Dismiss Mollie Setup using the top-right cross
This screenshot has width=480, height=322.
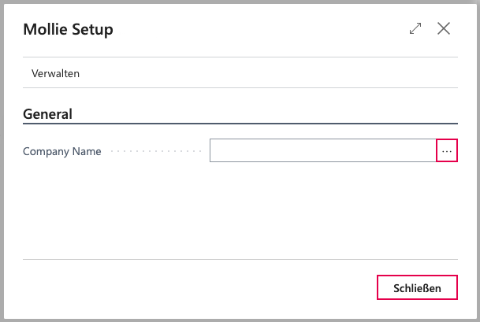point(444,28)
